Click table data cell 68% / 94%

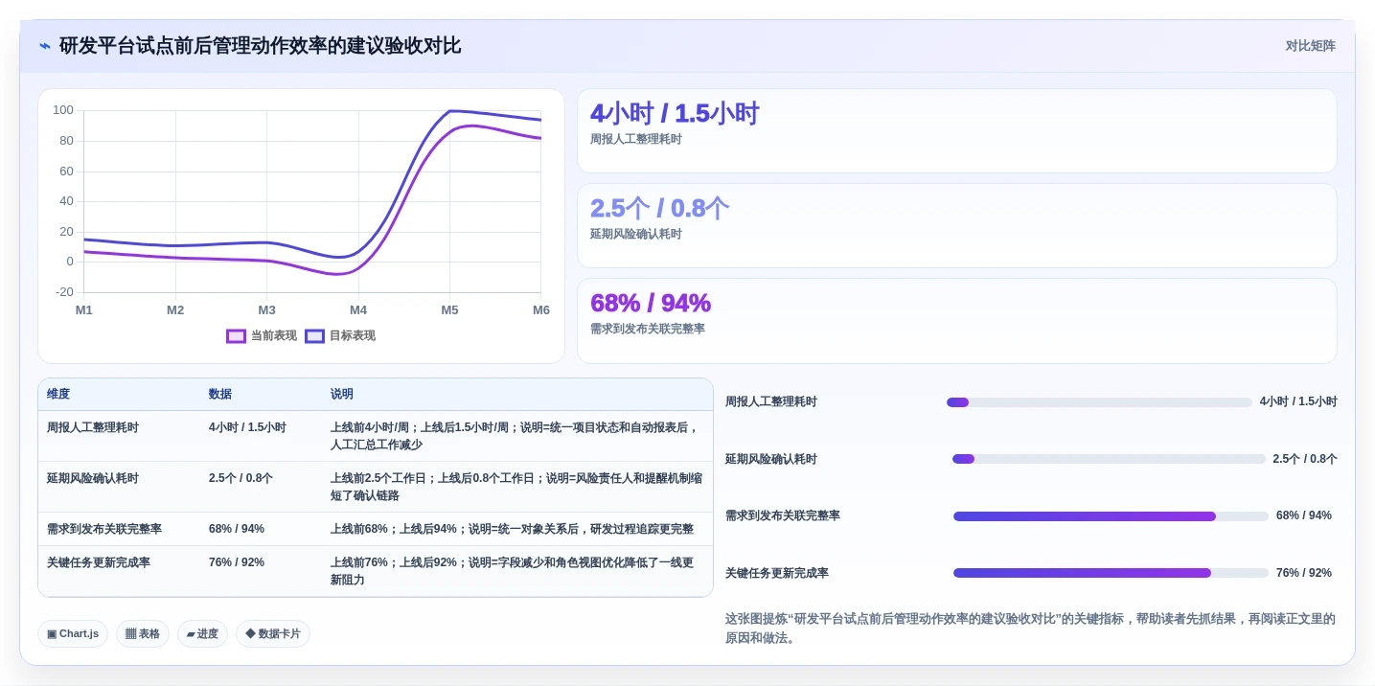(237, 529)
